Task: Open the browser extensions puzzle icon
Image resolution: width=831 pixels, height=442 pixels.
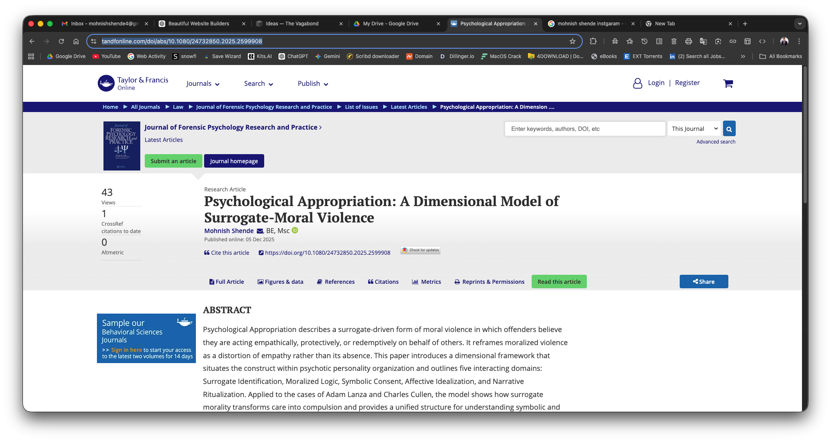Action: 593,41
